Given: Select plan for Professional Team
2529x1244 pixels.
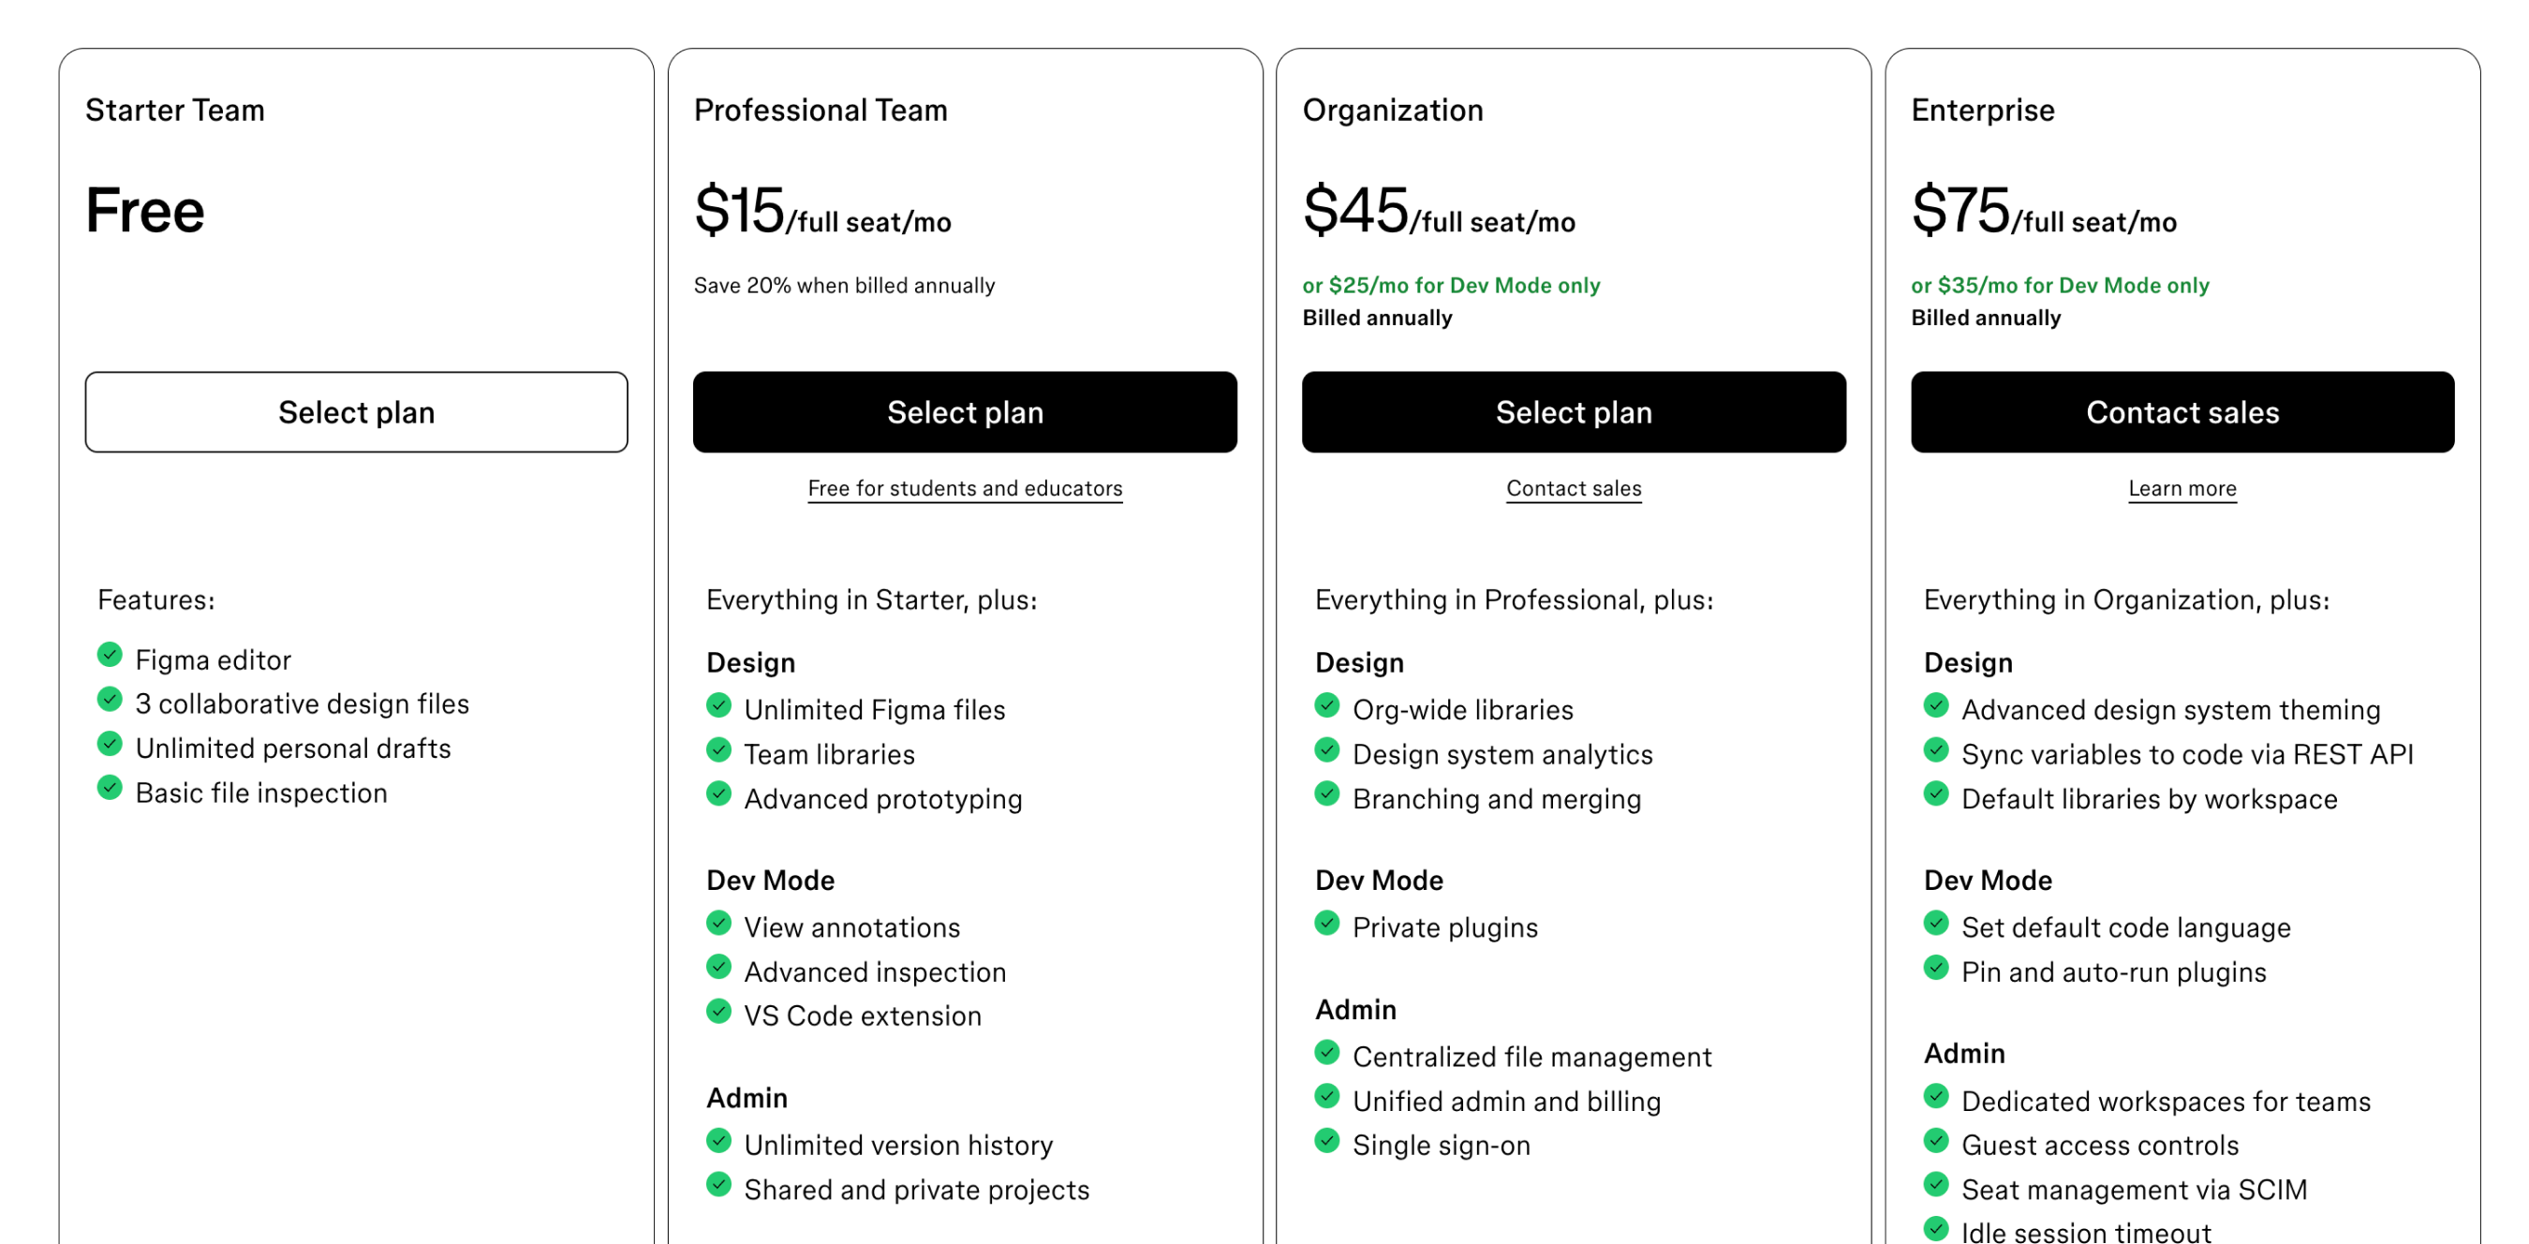Looking at the screenshot, I should click(965, 411).
